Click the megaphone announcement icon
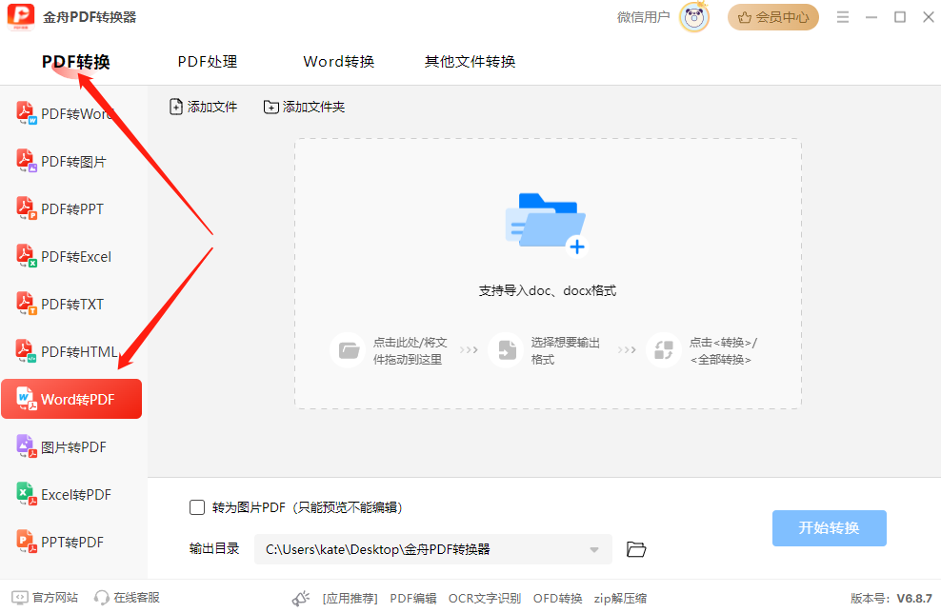This screenshot has width=941, height=613. pyautogui.click(x=301, y=598)
